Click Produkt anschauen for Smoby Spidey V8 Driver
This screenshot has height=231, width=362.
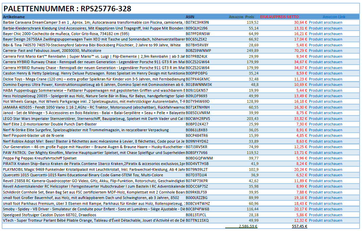[325, 209]
